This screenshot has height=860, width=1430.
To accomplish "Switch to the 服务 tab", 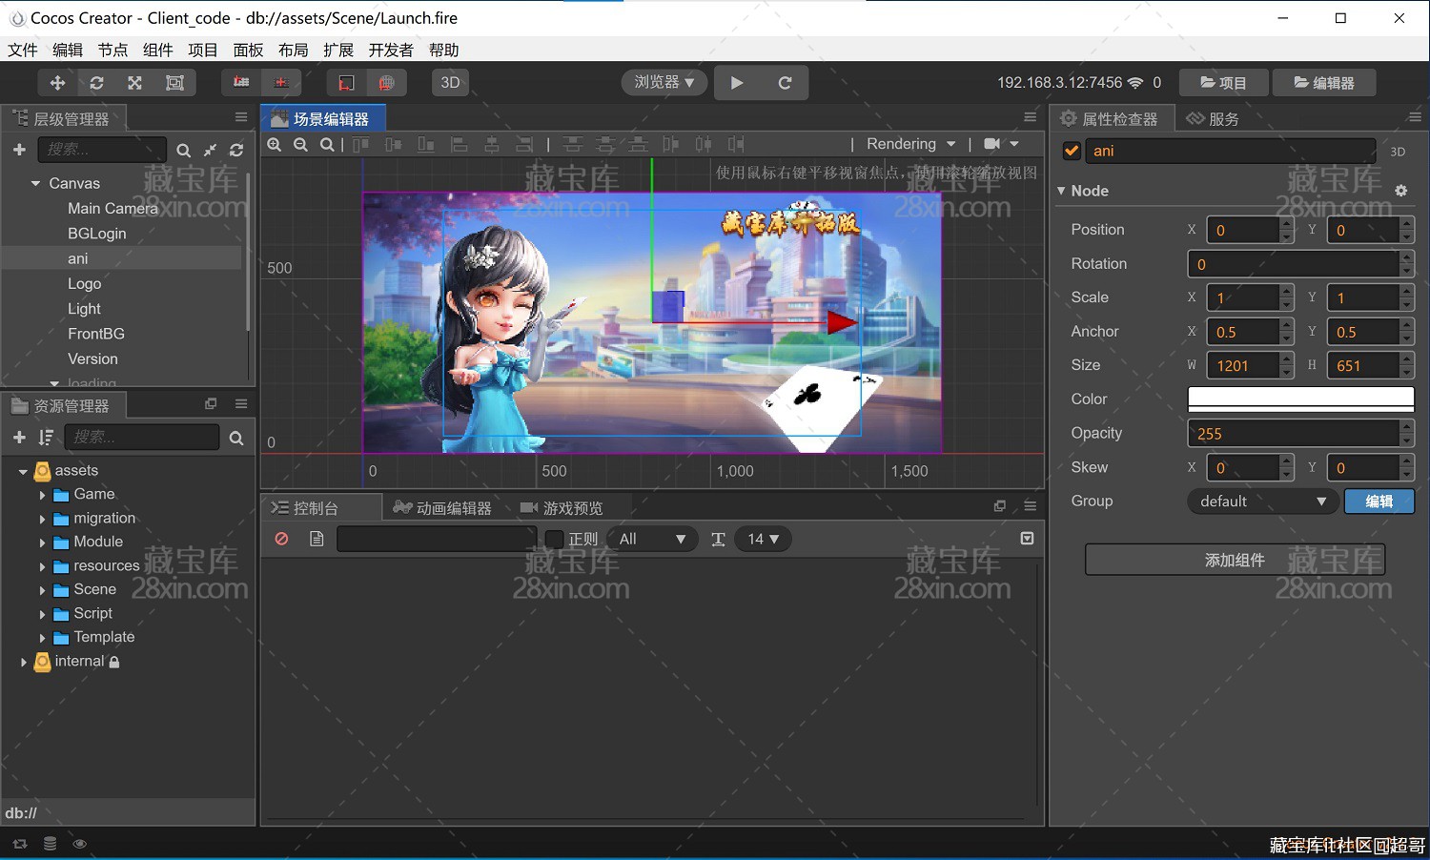I will pos(1213,119).
